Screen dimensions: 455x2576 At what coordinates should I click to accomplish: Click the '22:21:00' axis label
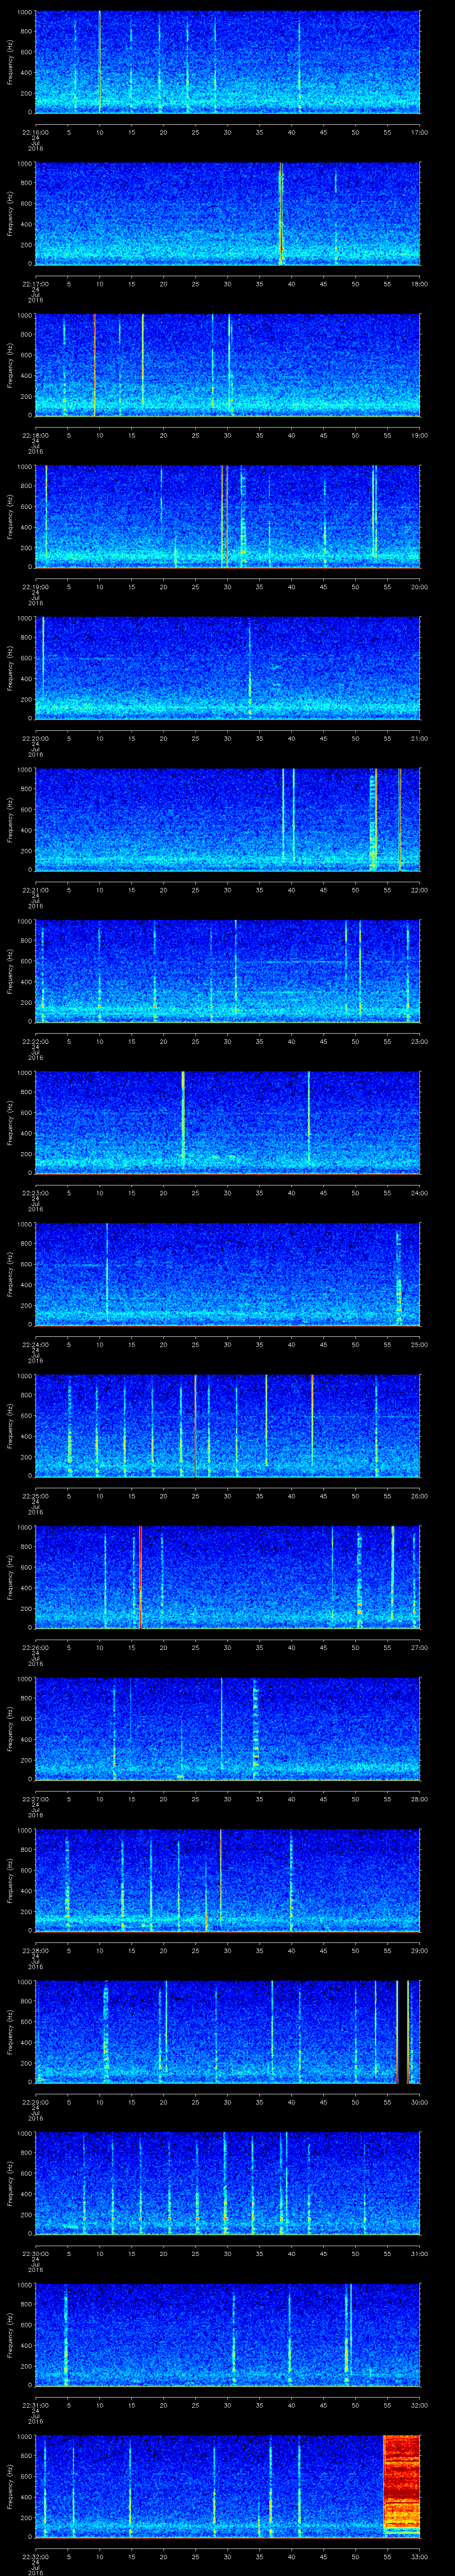pyautogui.click(x=35, y=890)
